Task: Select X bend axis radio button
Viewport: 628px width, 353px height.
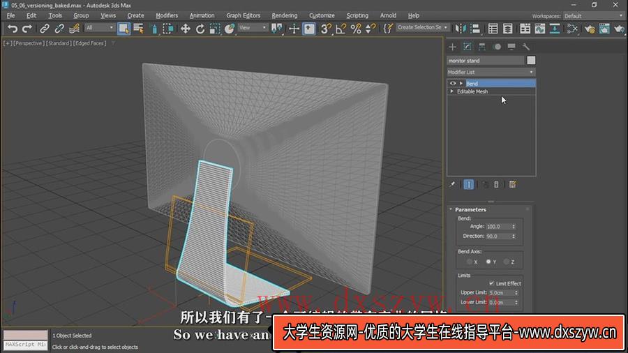Action: [470, 262]
